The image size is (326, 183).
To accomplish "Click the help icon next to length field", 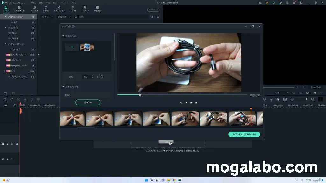I will click(102, 77).
